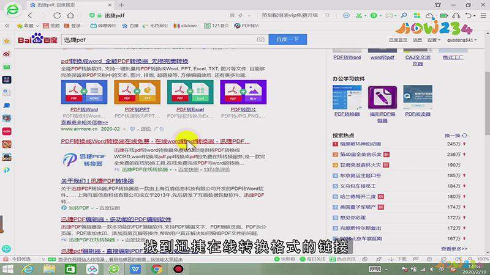Open PDF转换器 under 办公学习软件

(347, 114)
